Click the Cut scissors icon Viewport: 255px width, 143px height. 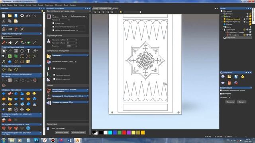coord(4,21)
